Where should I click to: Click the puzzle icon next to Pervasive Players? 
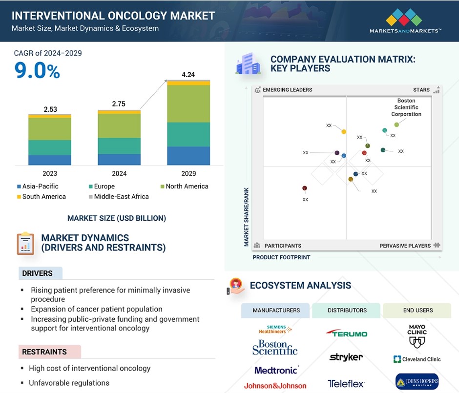click(437, 245)
